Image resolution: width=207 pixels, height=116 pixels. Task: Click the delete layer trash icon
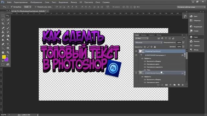coord(183,85)
